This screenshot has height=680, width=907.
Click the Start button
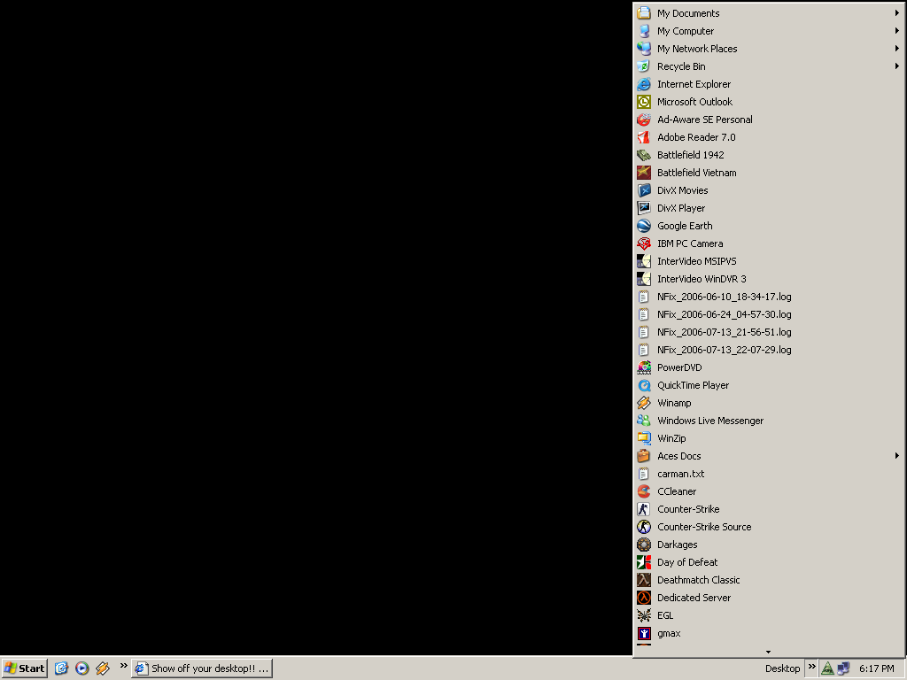coord(25,668)
